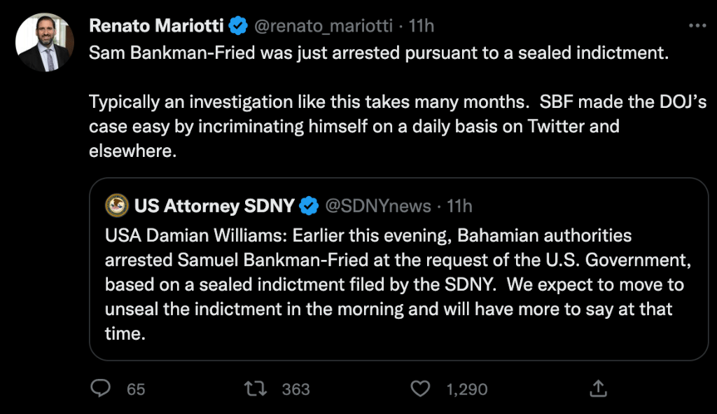The height and width of the screenshot is (414, 717).
Task: Click the main tweet's 11h timestamp
Action: (422, 26)
